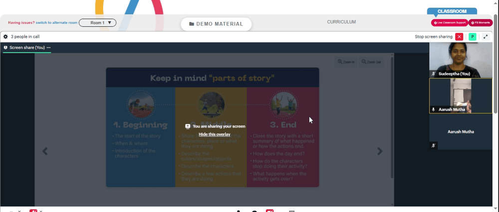Click the 3 people in call text
The height and width of the screenshot is (212, 499).
(x=25, y=36)
